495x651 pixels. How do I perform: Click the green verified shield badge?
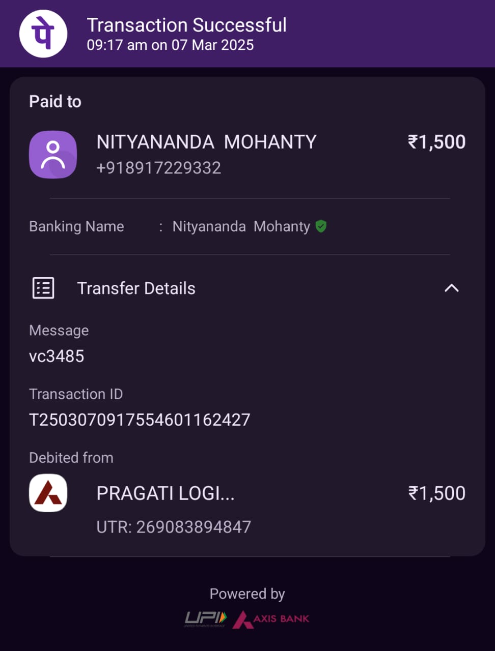321,226
